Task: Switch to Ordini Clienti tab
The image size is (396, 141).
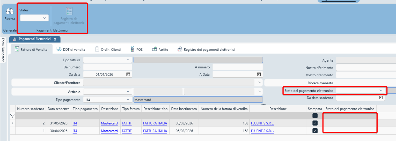Action: (108, 49)
